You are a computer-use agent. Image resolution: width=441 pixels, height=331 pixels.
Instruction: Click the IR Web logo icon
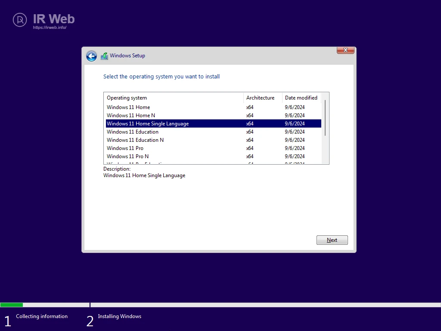[20, 20]
